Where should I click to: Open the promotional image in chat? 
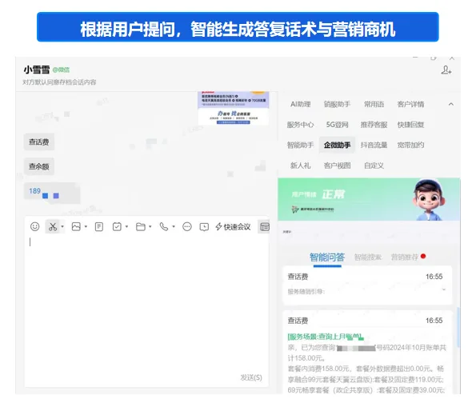pos(234,108)
